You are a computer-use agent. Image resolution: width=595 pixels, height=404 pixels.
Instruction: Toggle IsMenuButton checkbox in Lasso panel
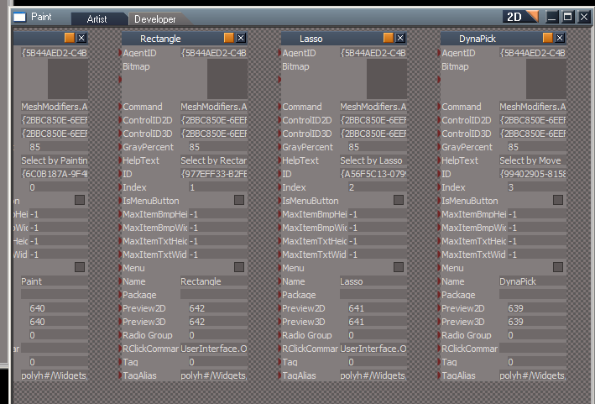pos(399,200)
